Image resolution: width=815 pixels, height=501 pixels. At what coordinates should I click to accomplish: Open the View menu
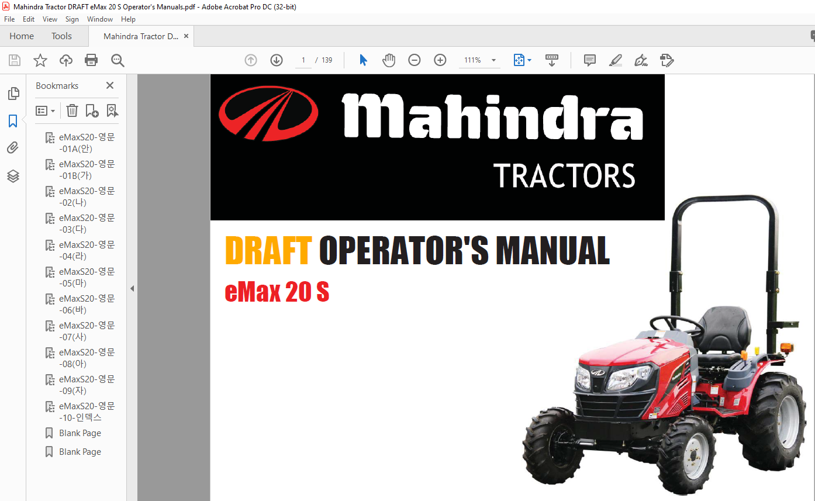coord(50,19)
